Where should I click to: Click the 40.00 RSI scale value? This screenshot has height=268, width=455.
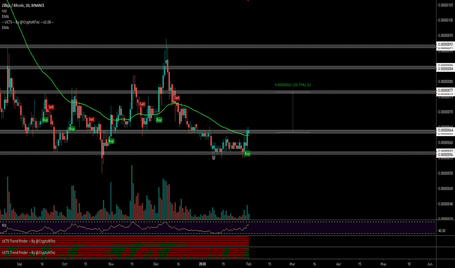[442, 231]
